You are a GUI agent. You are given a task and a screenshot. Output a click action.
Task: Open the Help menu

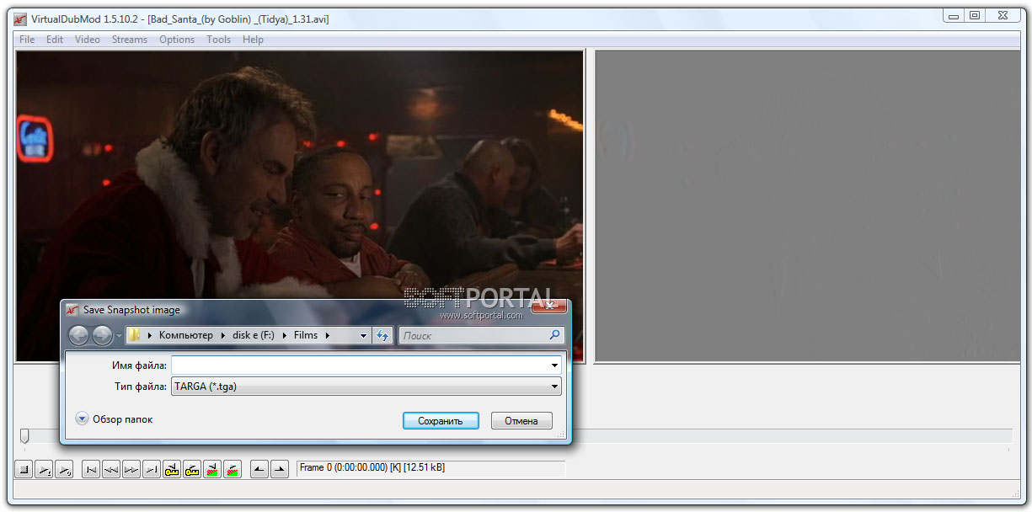click(x=253, y=40)
